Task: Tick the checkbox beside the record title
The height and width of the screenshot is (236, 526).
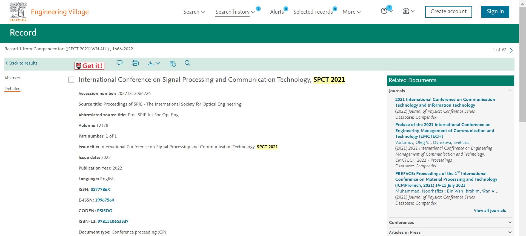Action: [x=71, y=80]
